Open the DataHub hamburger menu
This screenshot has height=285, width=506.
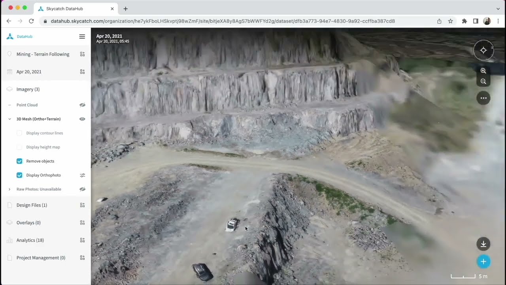(82, 36)
